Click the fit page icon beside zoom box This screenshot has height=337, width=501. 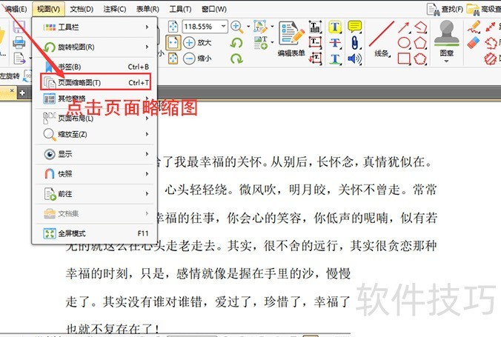point(173,27)
